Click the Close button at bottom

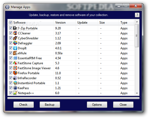(123, 105)
